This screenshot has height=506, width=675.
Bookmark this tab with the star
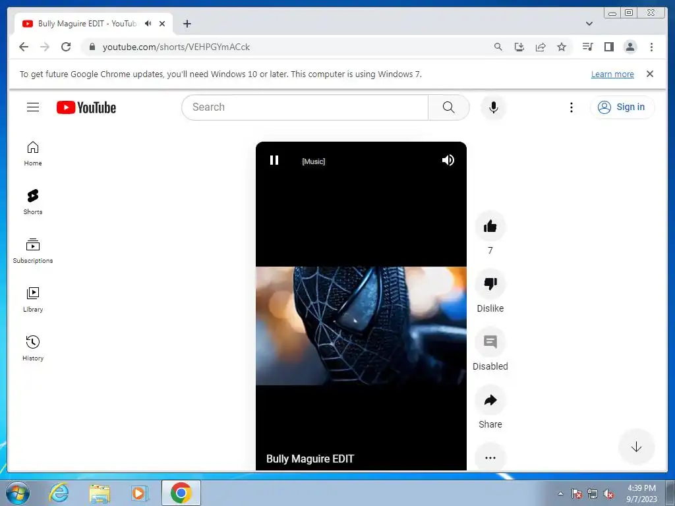pos(562,47)
